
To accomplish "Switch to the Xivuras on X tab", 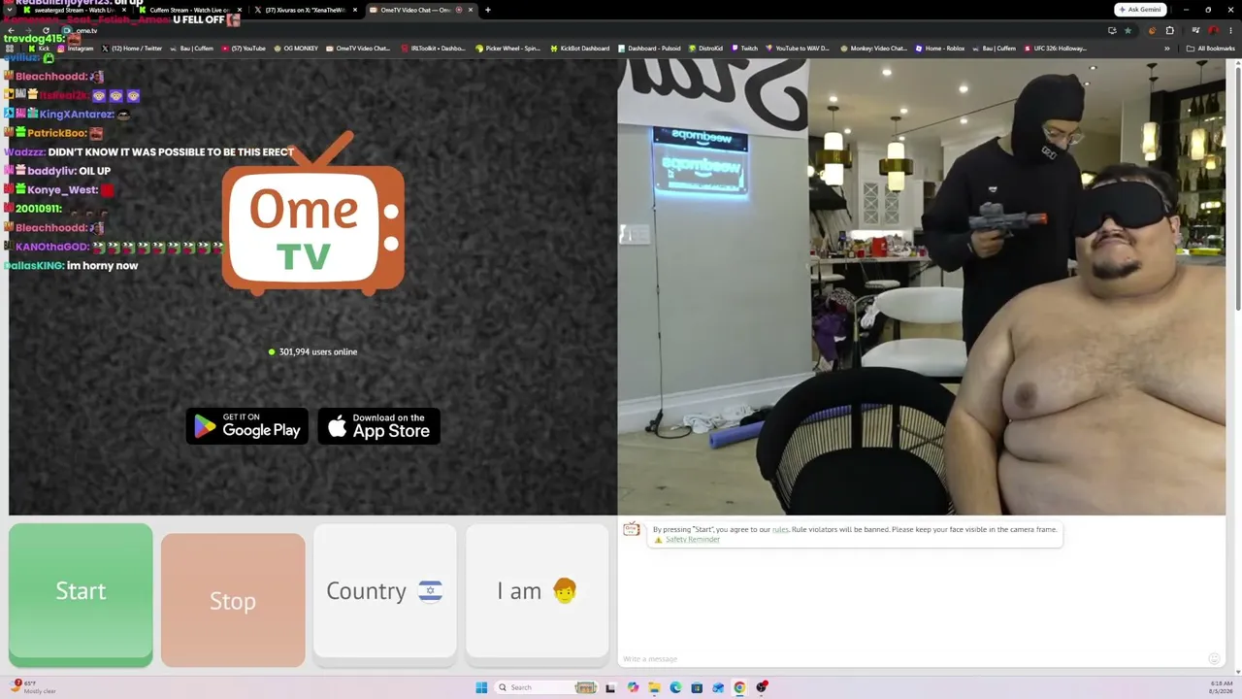I will [306, 10].
